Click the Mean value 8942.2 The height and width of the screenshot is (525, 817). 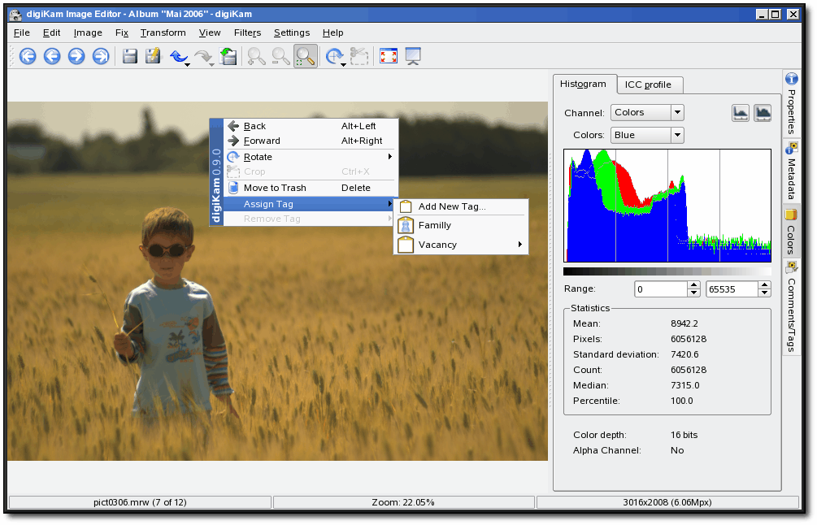tap(684, 323)
